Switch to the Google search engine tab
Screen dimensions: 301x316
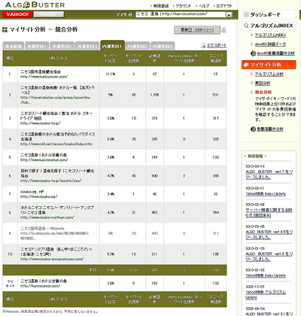49,14
